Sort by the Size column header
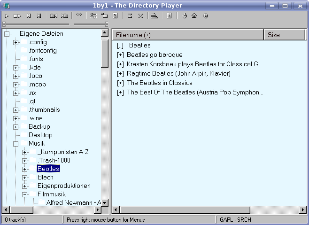Image resolution: width=309 pixels, height=225 pixels. tap(285, 35)
